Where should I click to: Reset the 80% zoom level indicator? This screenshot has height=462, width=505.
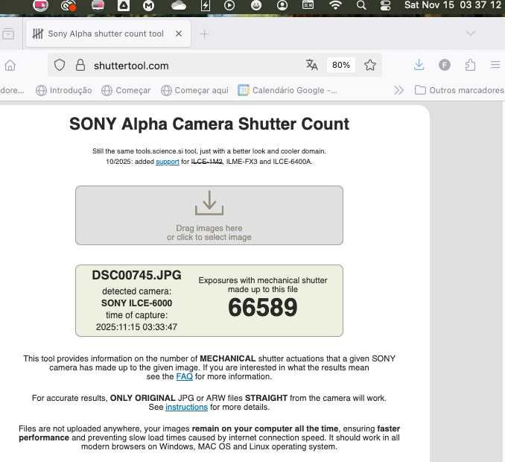pos(341,65)
